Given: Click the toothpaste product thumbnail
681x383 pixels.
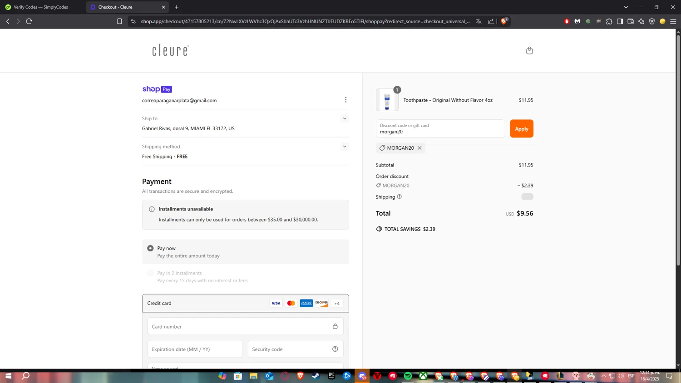Looking at the screenshot, I should click(x=387, y=100).
